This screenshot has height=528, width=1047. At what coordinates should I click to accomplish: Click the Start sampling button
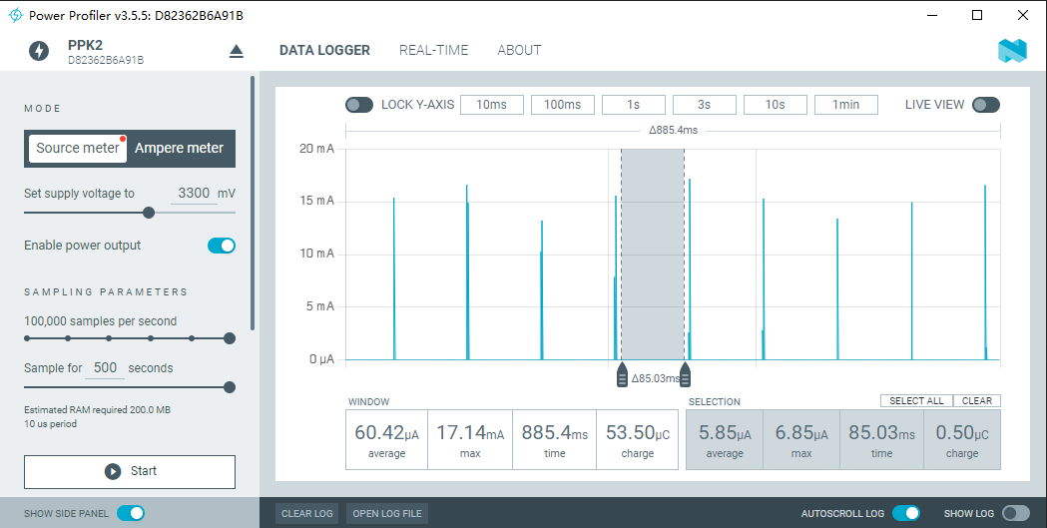point(130,472)
